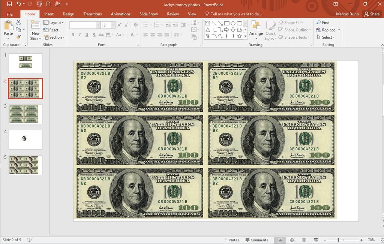The height and width of the screenshot is (244, 384).
Task: Click the Increase Font Size icon
Action: click(119, 25)
